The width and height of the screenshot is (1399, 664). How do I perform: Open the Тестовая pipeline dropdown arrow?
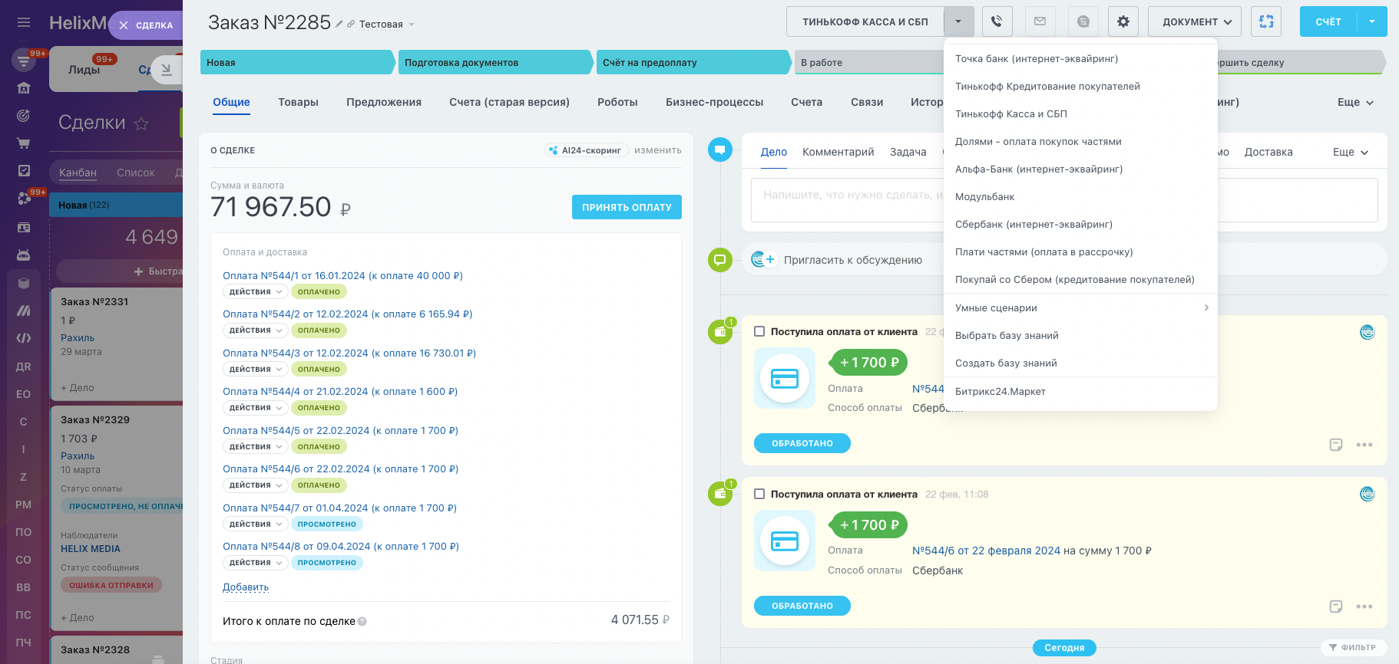click(x=412, y=25)
